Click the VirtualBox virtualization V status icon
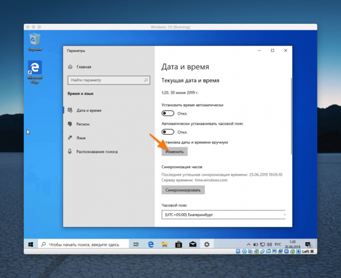The height and width of the screenshot is (278, 341). 286,251
